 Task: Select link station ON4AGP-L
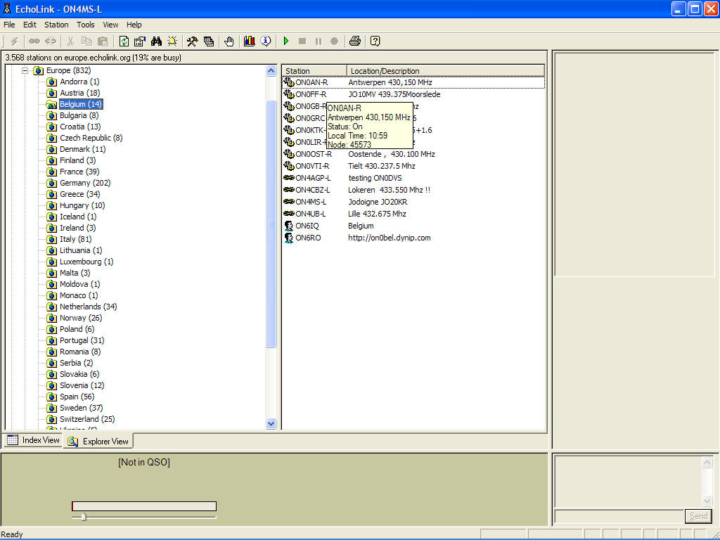[x=313, y=178]
